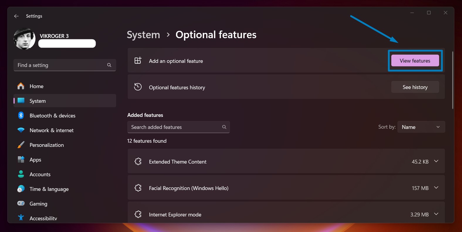Minimize the Settings window

412,13
